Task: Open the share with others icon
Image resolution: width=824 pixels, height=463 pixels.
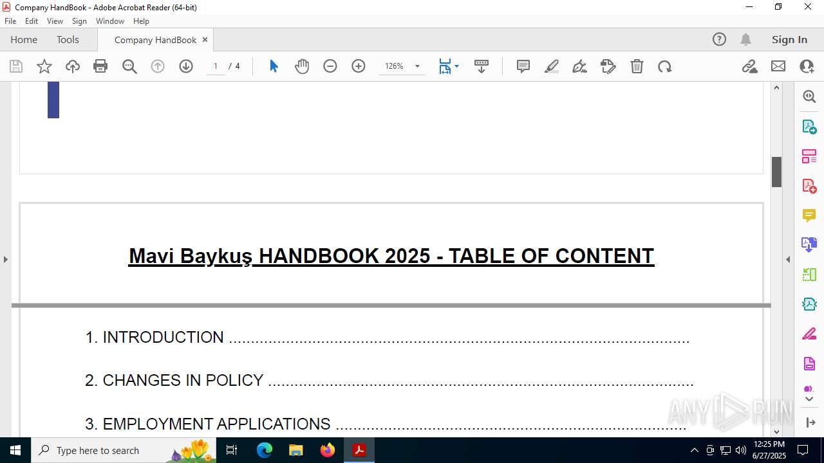Action: point(807,66)
